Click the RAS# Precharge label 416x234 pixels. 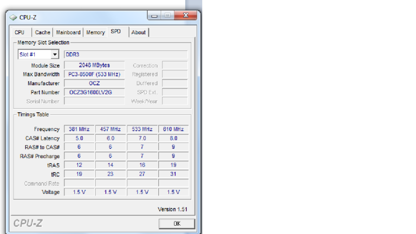coord(40,157)
